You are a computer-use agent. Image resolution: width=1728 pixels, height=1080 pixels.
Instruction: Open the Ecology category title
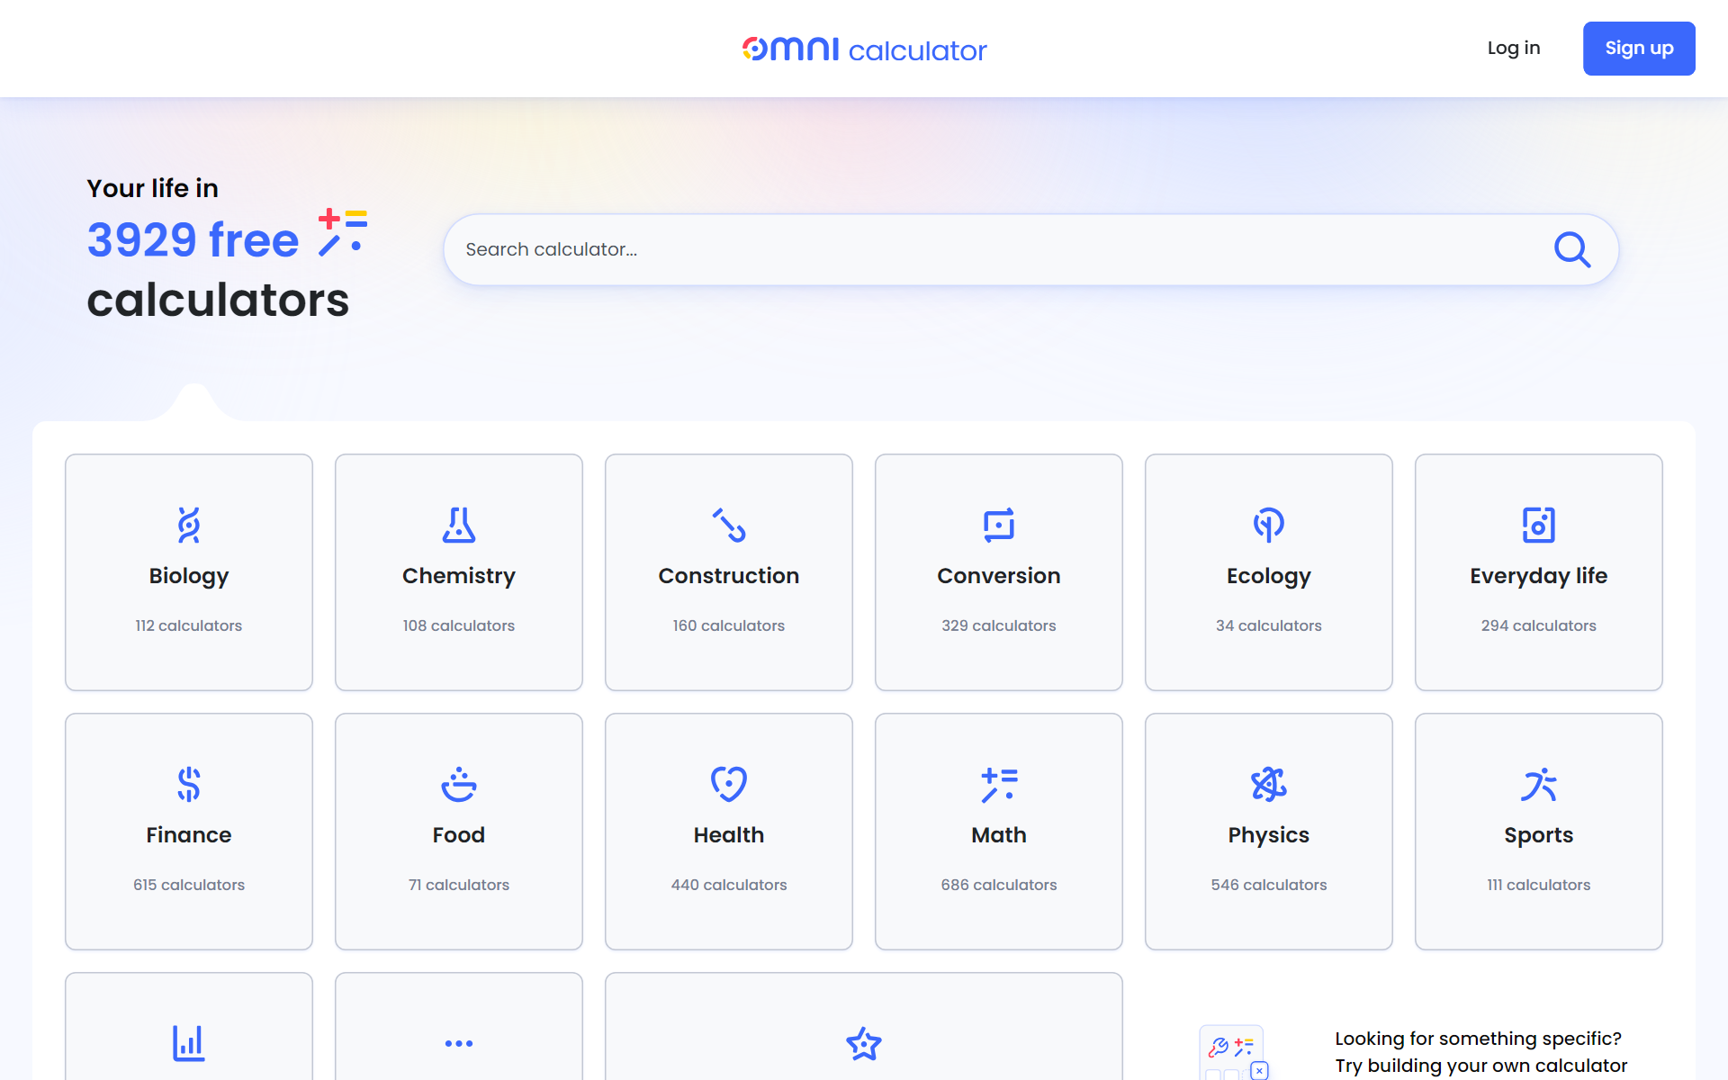pyautogui.click(x=1269, y=576)
